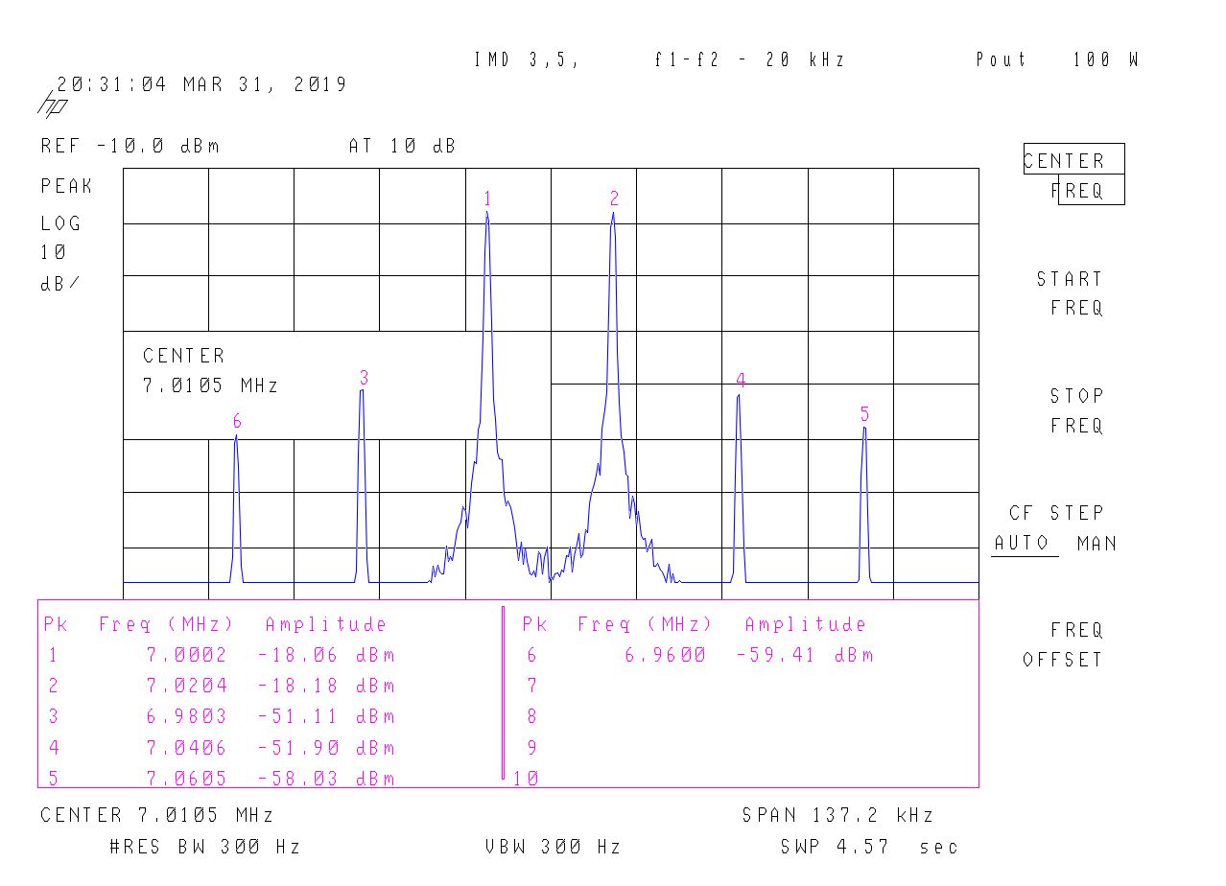The width and height of the screenshot is (1226, 886).
Task: Click marker 1 on the left carrier peak
Action: (487, 199)
